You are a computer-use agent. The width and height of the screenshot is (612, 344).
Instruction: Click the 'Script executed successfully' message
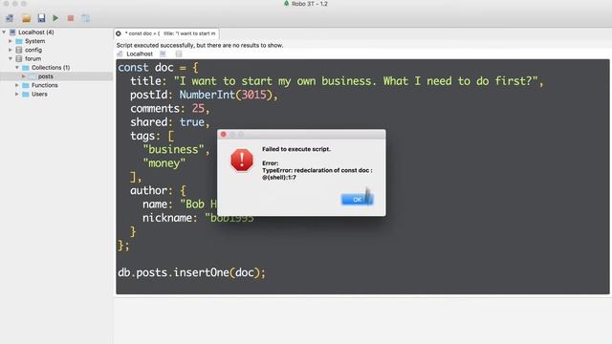pyautogui.click(x=200, y=45)
